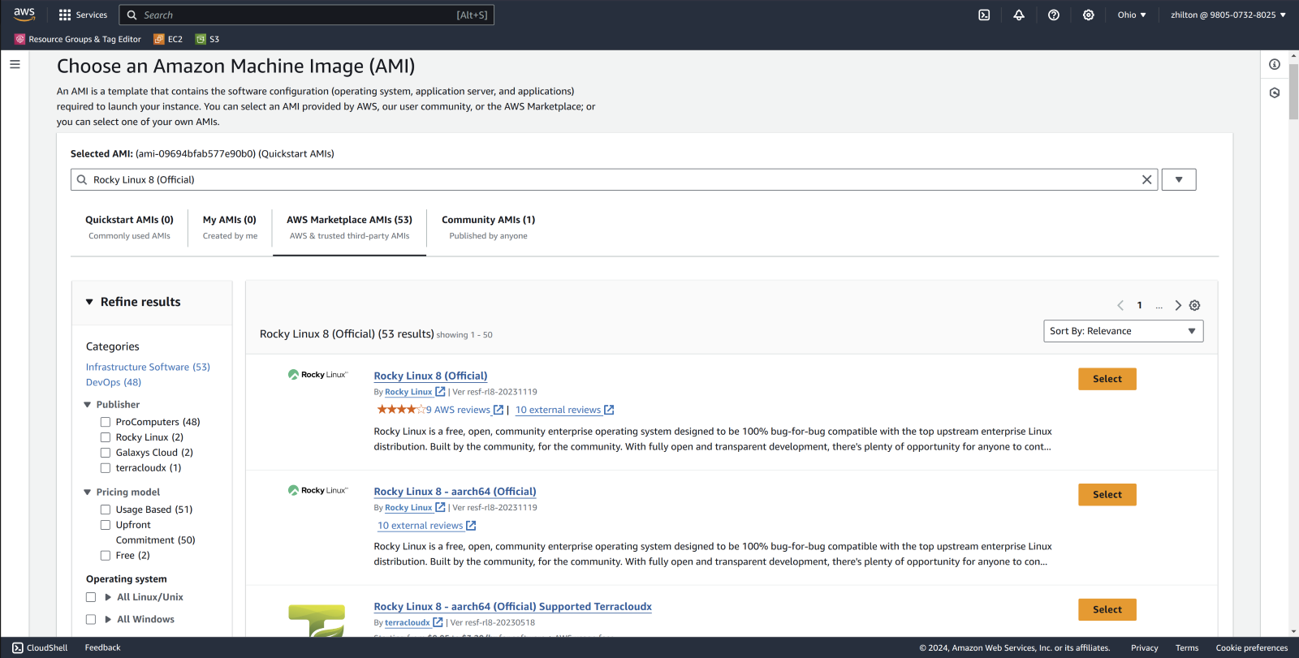Open Rocky Linux 8 (Official) title link

430,376
